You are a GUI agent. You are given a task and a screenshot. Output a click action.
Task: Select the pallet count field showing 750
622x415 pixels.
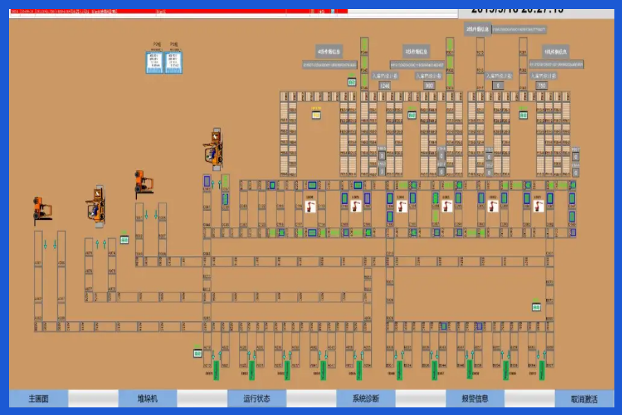(541, 85)
